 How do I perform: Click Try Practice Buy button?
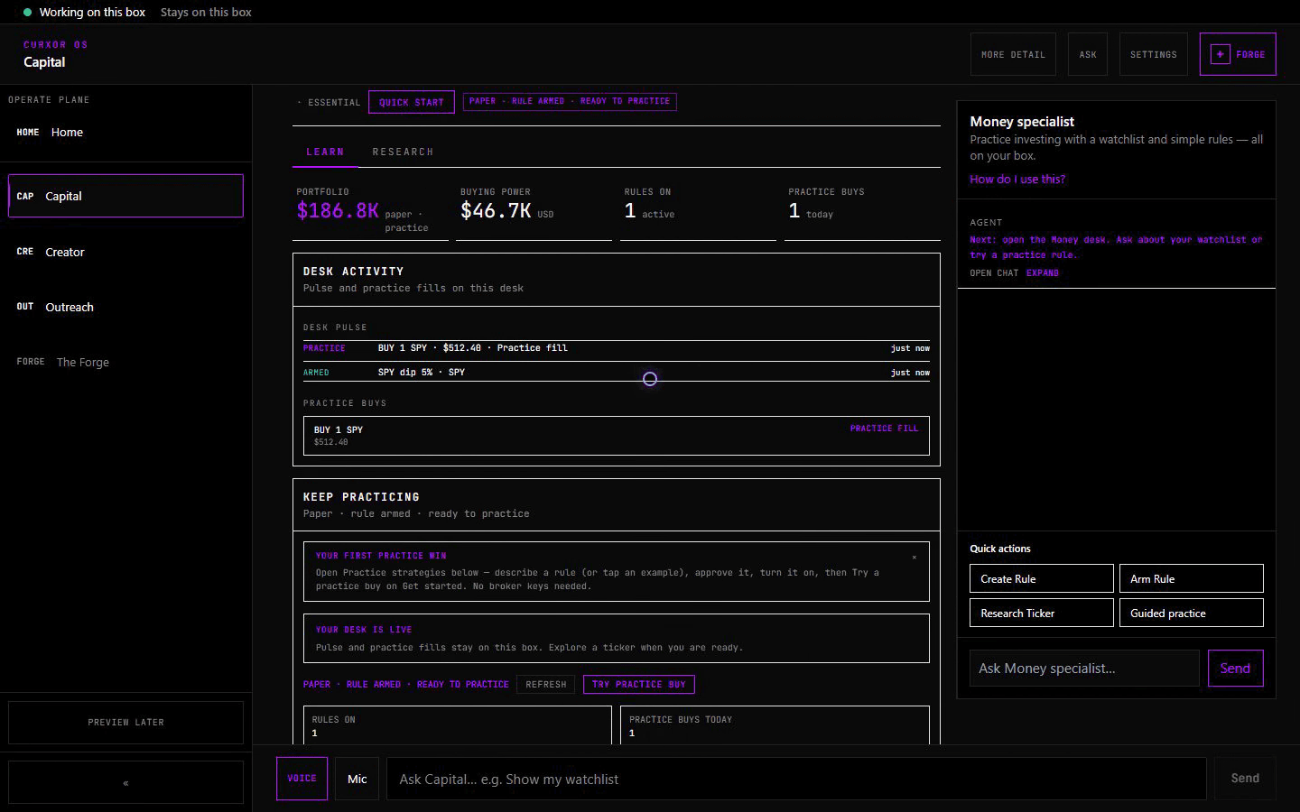[638, 684]
